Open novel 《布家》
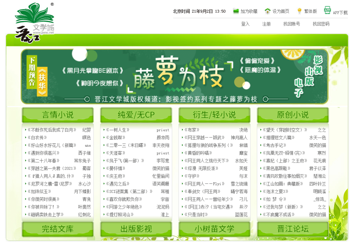Image resolution: width=351 pixels, height=245 pixels. tap(192, 130)
